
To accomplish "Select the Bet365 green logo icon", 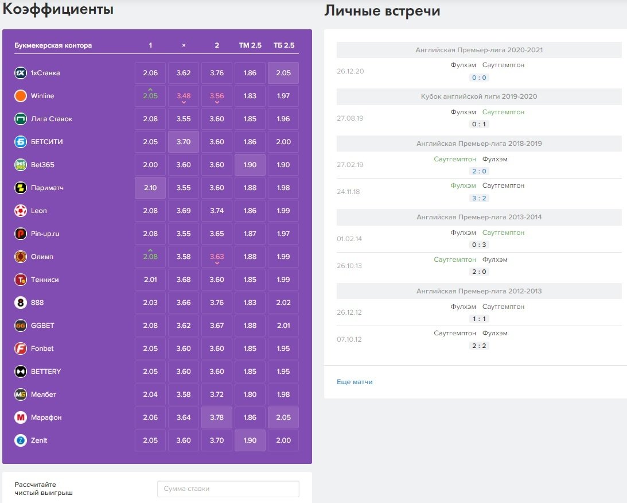I will [21, 165].
